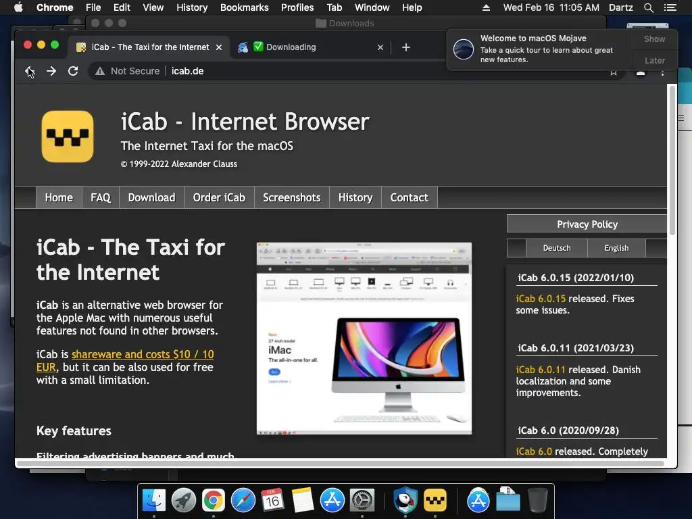The image size is (692, 519).
Task: Open the Apple menu
Action: [x=18, y=7]
